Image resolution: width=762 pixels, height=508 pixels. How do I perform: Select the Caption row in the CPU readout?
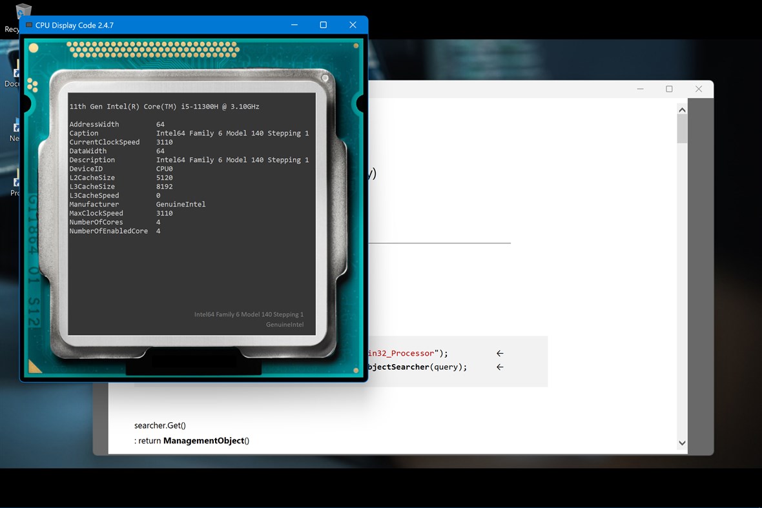pos(187,133)
